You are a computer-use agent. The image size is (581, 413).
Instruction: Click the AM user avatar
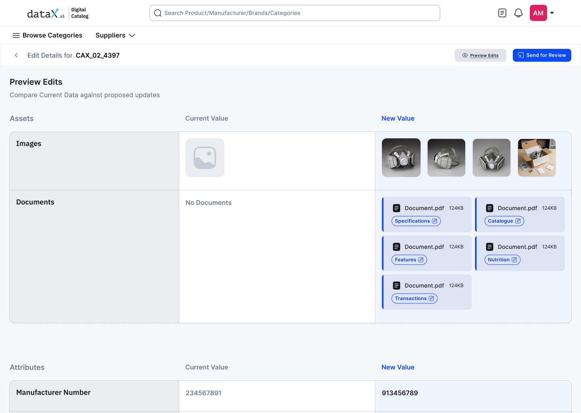tap(538, 13)
